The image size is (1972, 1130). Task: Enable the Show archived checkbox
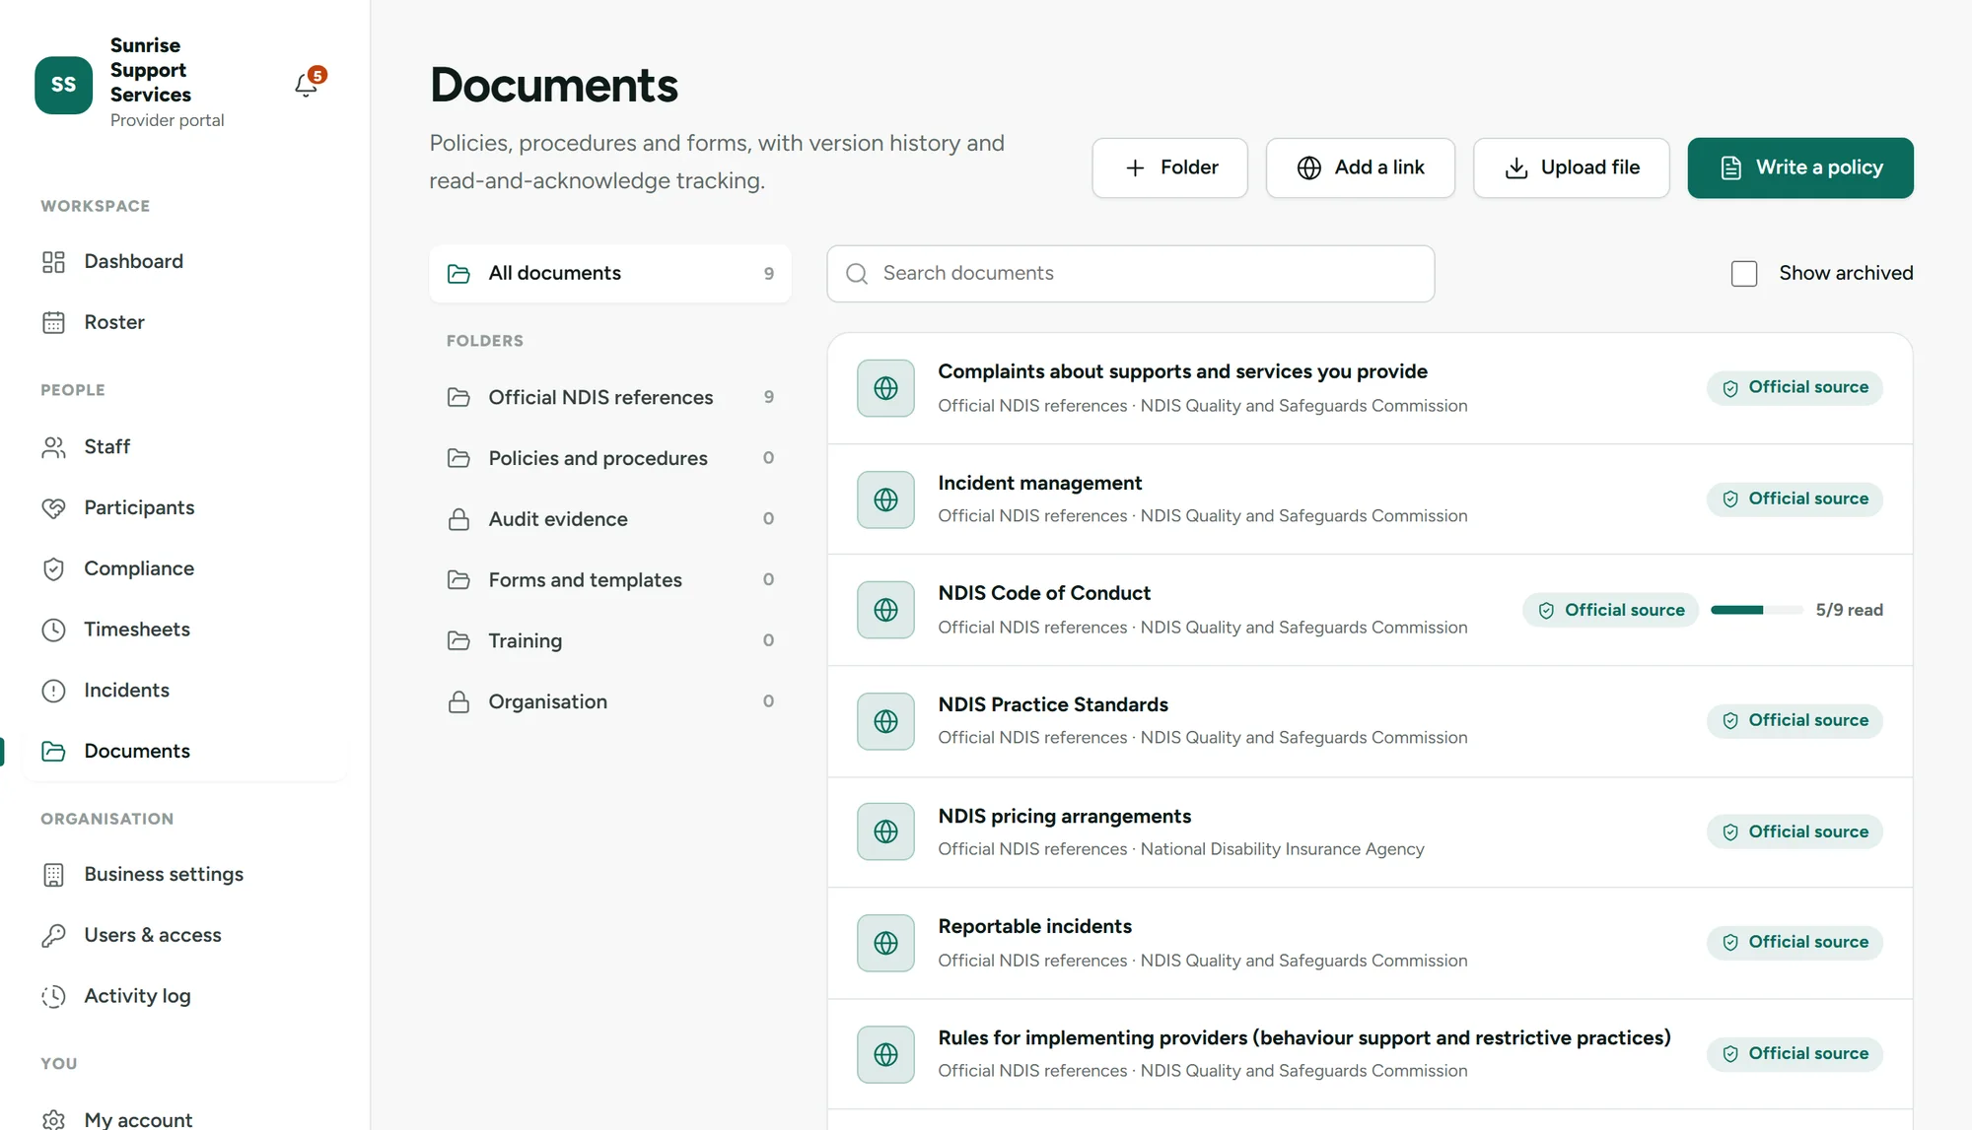click(x=1744, y=273)
